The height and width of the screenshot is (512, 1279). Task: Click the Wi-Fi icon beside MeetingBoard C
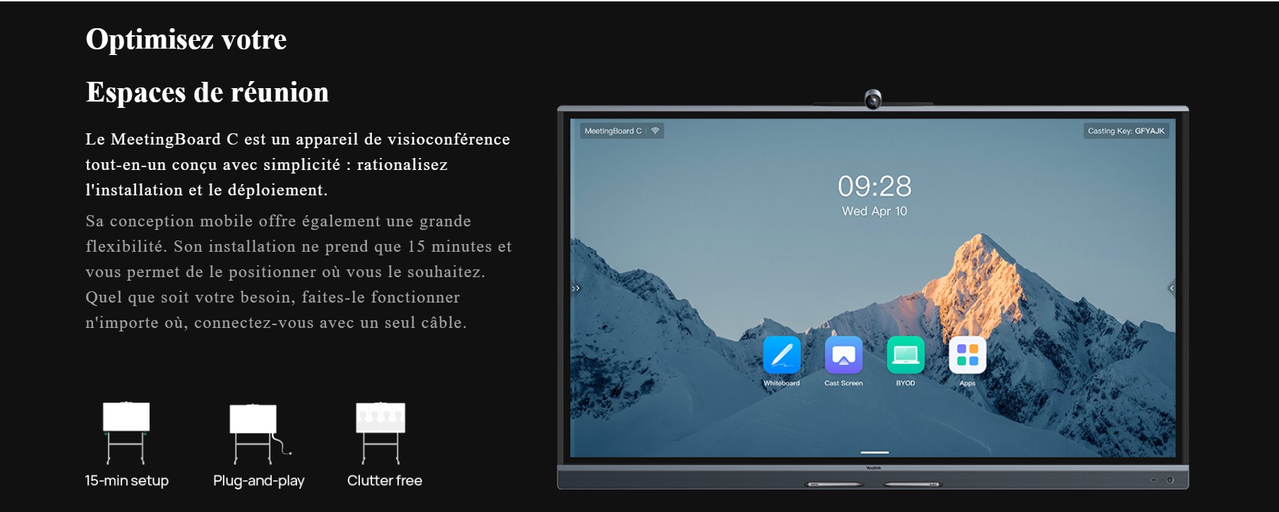tap(655, 130)
